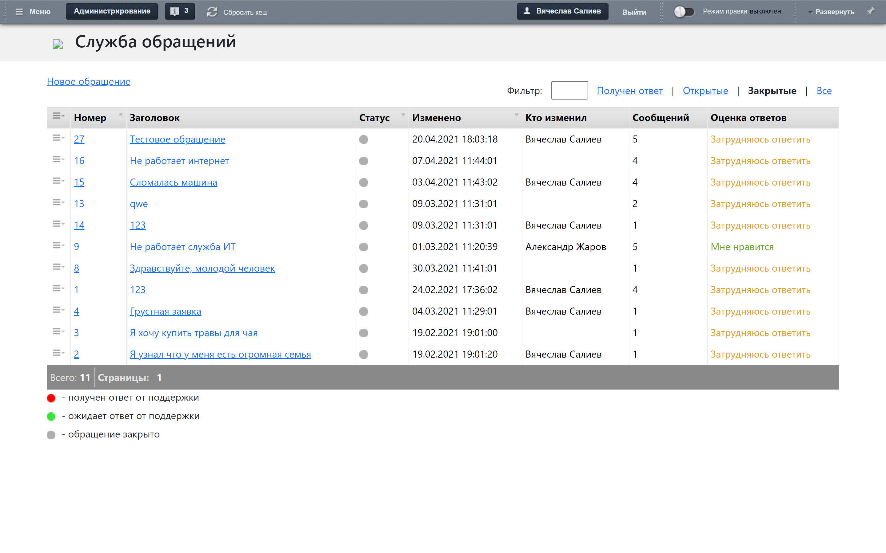This screenshot has width=886, height=553.
Task: Click Выйти to log out
Action: (x=634, y=12)
